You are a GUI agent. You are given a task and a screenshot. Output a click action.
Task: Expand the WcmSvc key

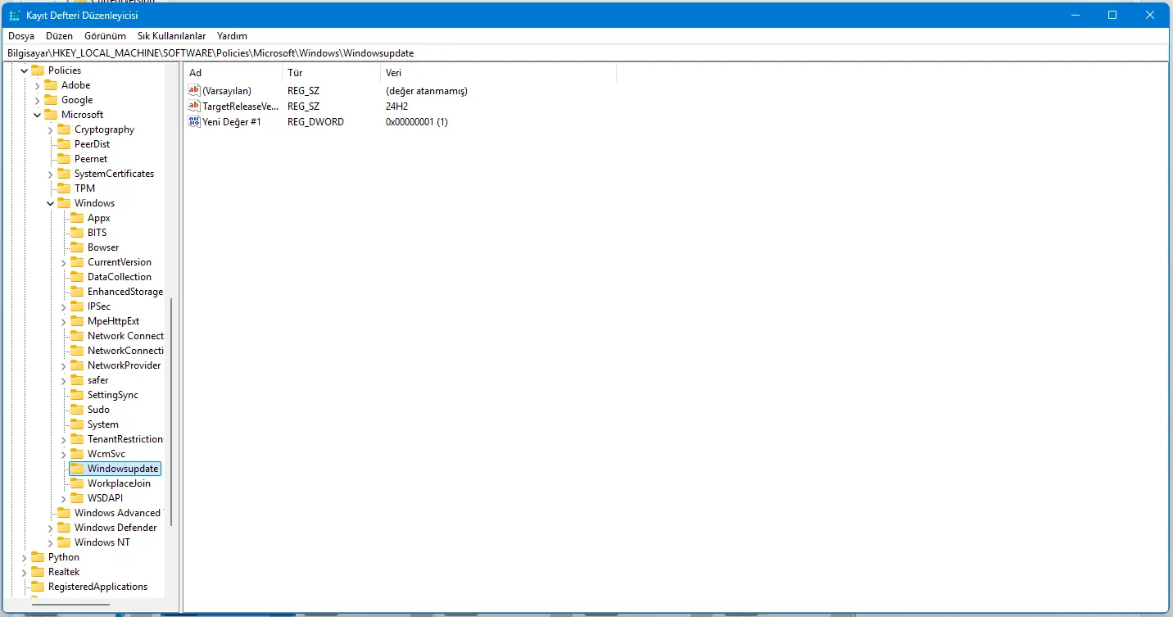coord(64,454)
